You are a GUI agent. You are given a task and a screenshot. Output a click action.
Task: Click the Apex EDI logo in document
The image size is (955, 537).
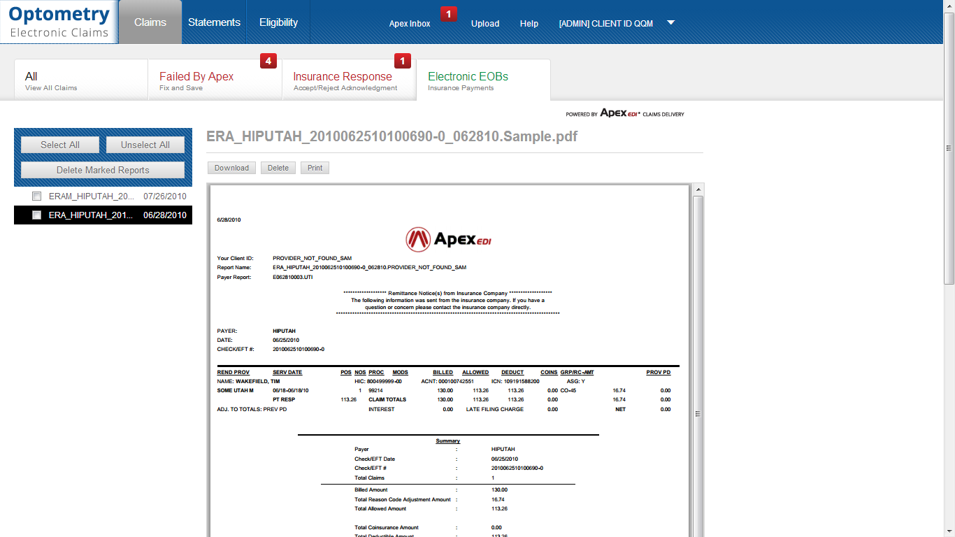[x=448, y=240]
